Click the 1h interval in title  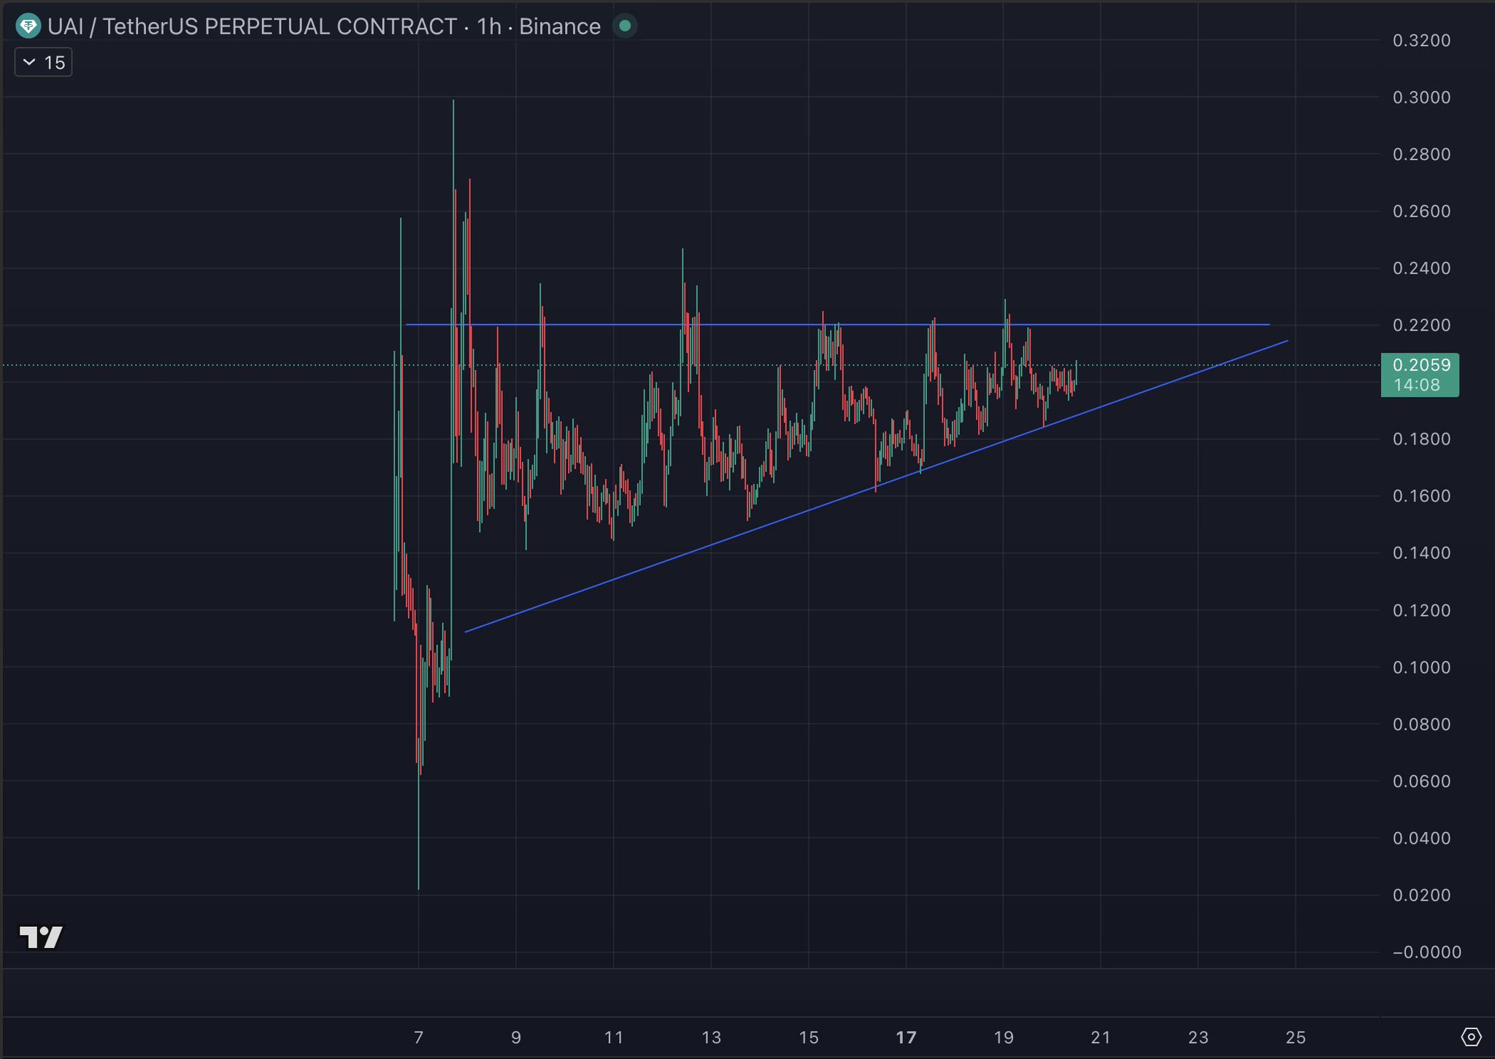[x=489, y=27]
